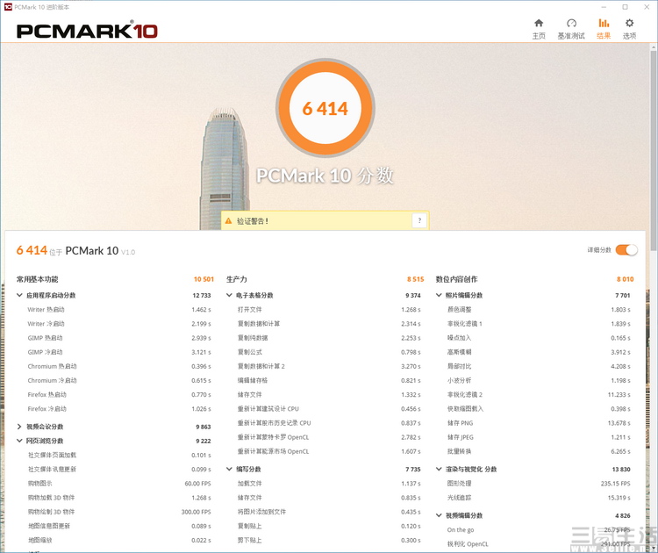Click the GIMP 冷启动 row
This screenshot has width=658, height=553.
119,352
